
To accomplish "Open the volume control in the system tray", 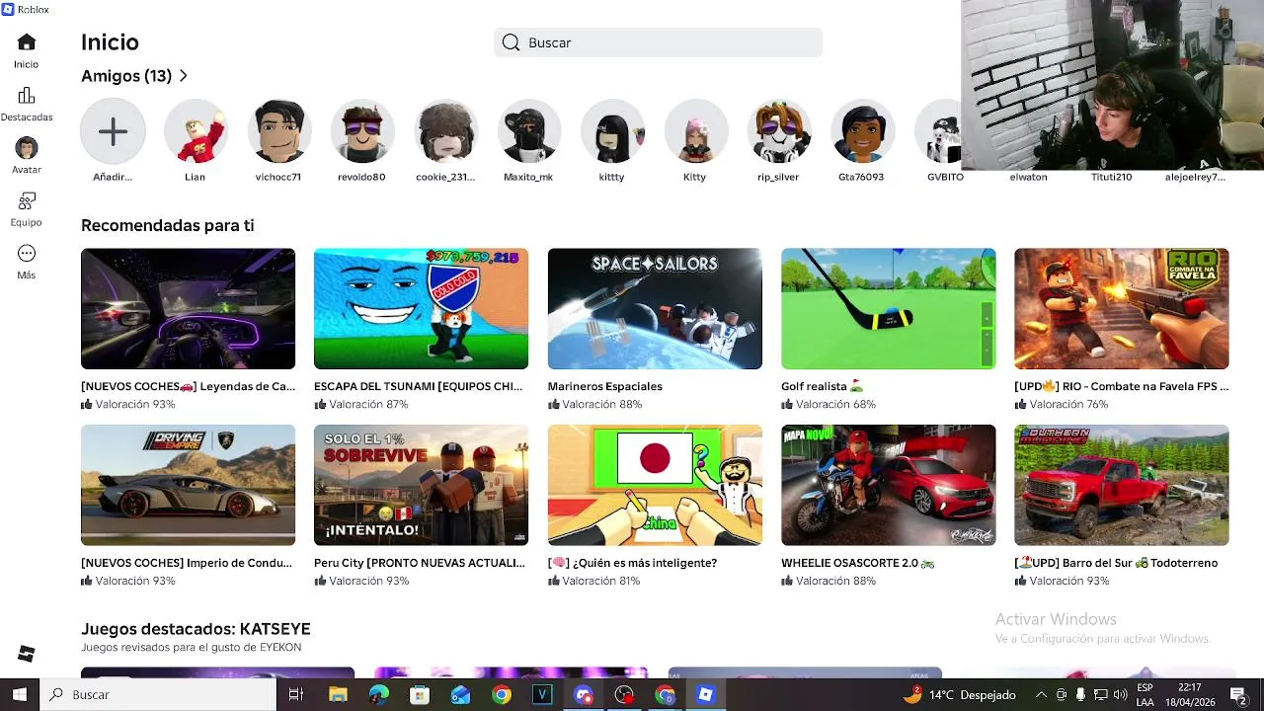I will click(1121, 694).
